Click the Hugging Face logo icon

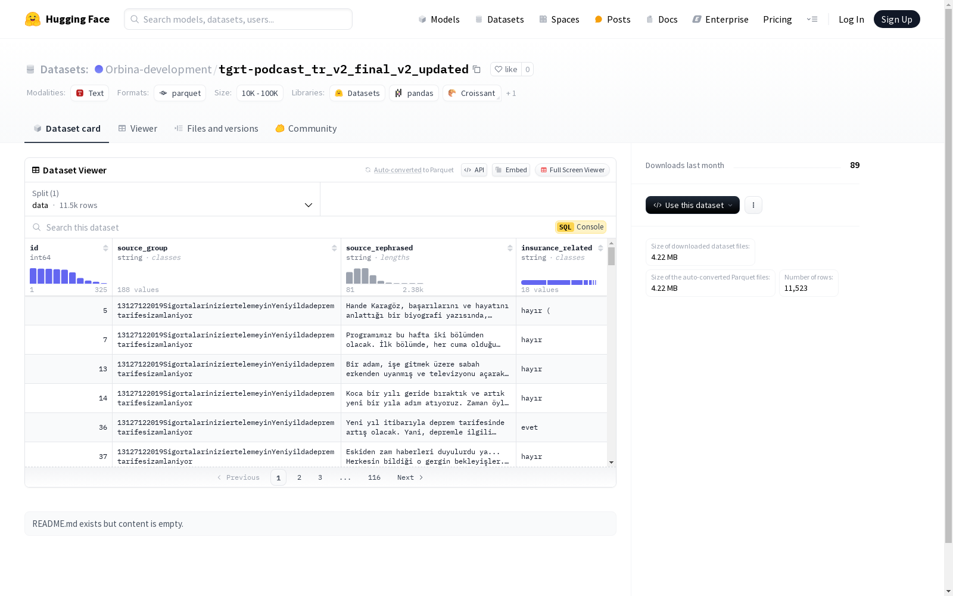[33, 19]
